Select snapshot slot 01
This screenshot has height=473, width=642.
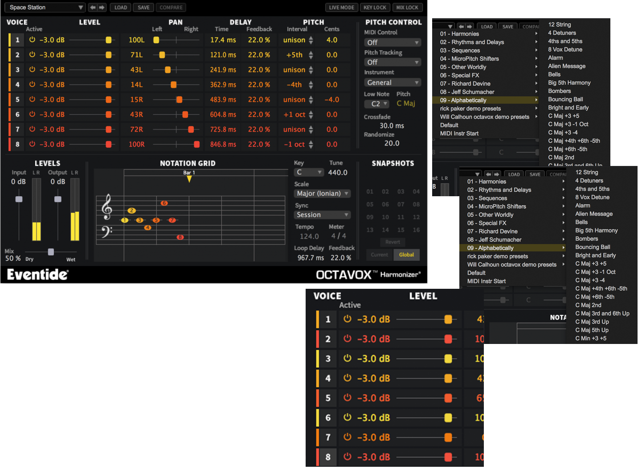[370, 191]
